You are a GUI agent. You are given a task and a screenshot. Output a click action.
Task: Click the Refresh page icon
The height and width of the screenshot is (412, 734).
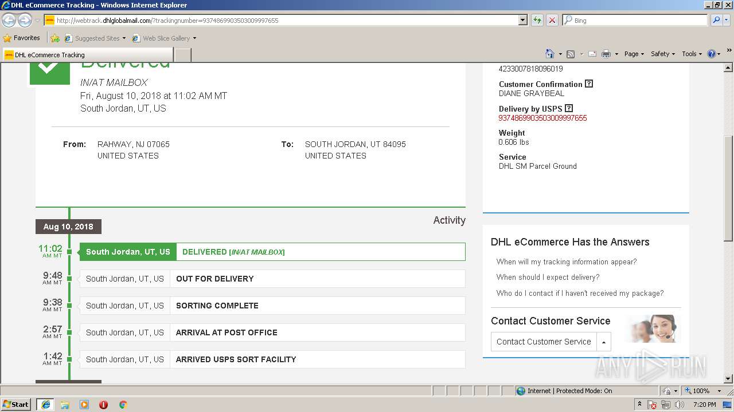click(x=537, y=20)
